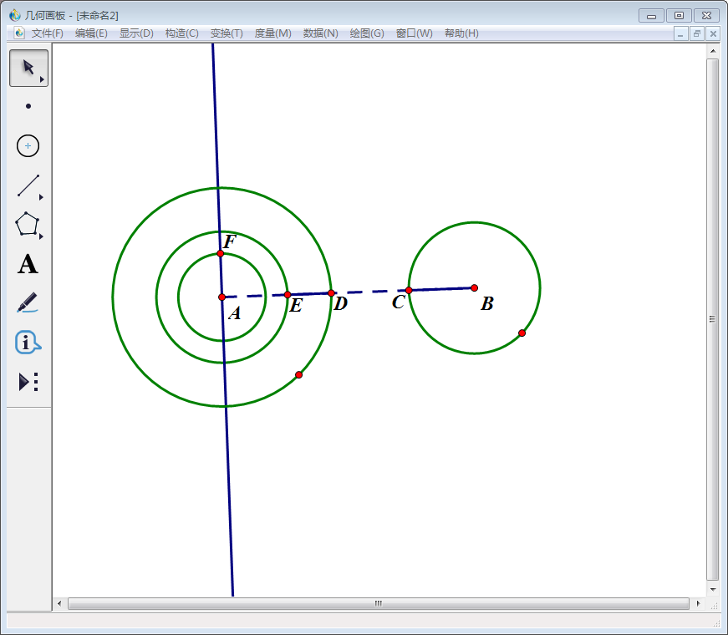The height and width of the screenshot is (635, 728).
Task: Click the horizontal scrollbar right arrow
Action: pyautogui.click(x=698, y=603)
